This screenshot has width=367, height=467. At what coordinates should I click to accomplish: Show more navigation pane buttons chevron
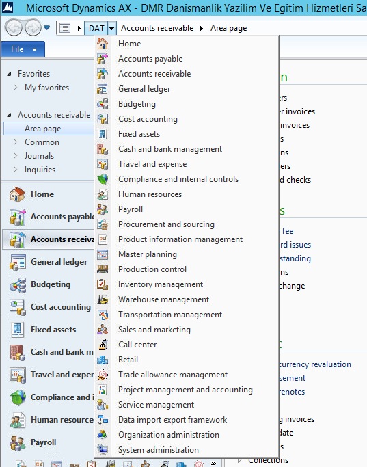coord(213,463)
